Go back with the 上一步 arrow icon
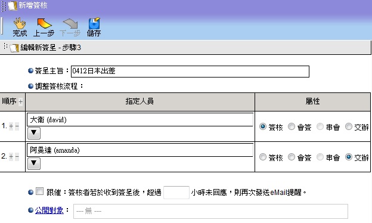Image resolution: width=372 pixels, height=223 pixels. tap(44, 24)
